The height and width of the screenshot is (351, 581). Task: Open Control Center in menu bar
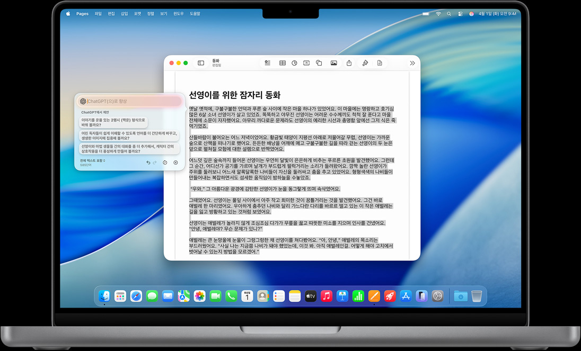(460, 14)
